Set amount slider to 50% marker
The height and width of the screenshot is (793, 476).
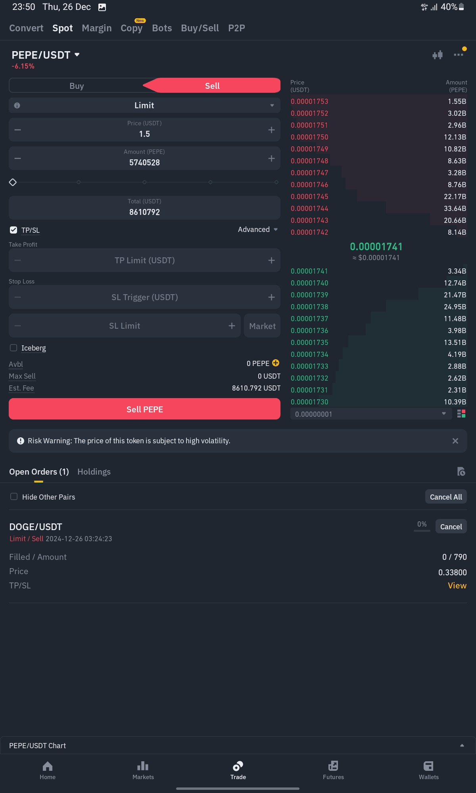pos(144,182)
